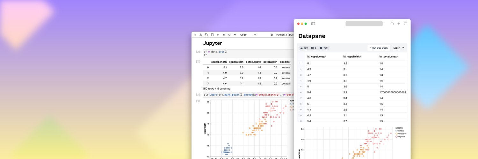
Task: Open a new tab with the browser plus icon
Action: click(399, 24)
